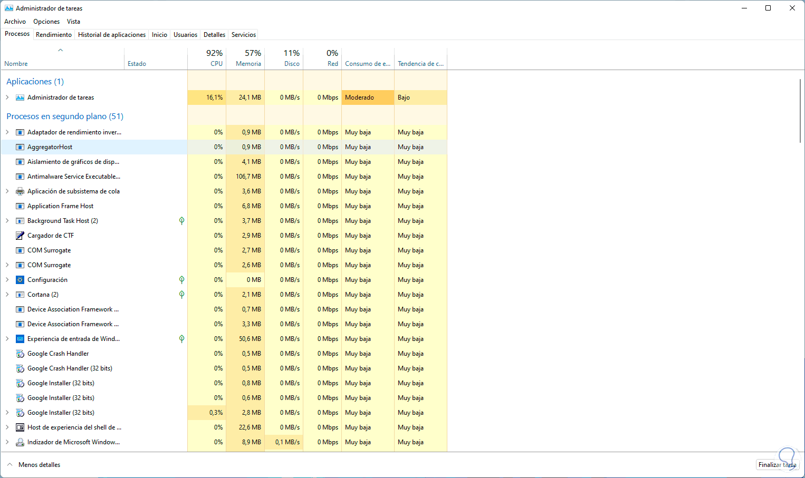The height and width of the screenshot is (478, 805).
Task: Sort processes by the Memoria column
Action: (246, 58)
